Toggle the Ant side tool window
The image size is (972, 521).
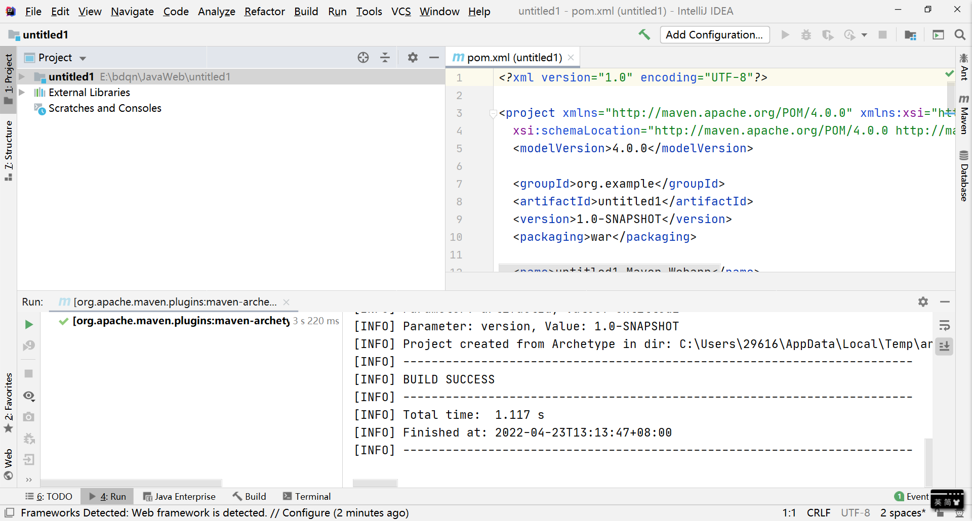point(964,66)
